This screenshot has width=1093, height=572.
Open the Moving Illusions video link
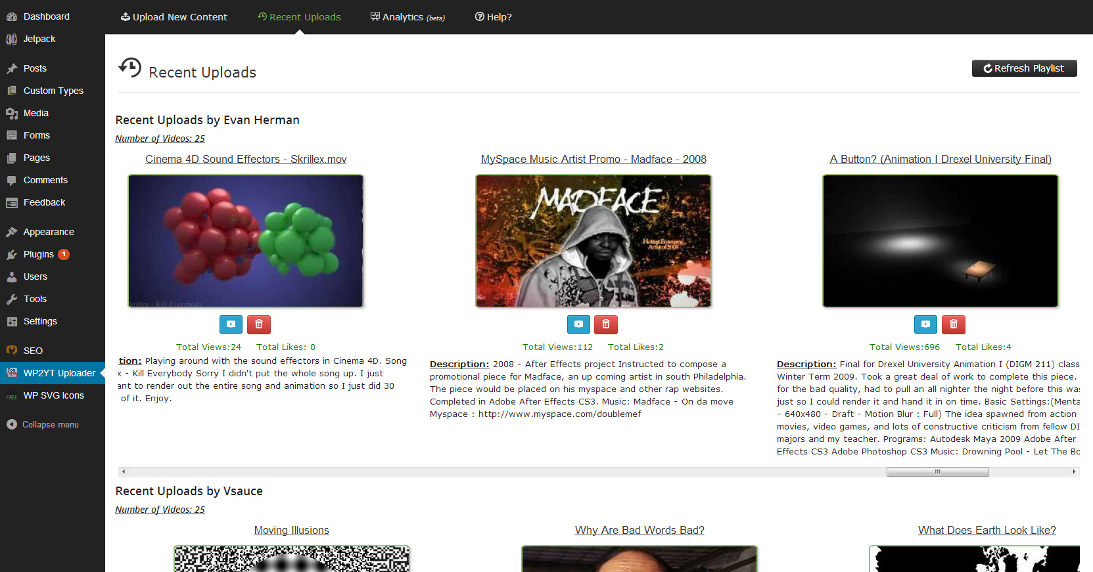point(292,530)
